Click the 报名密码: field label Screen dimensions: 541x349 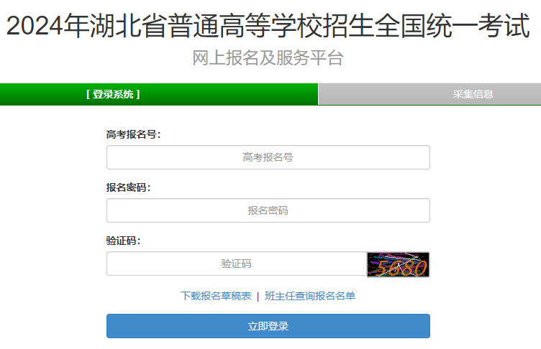point(128,187)
